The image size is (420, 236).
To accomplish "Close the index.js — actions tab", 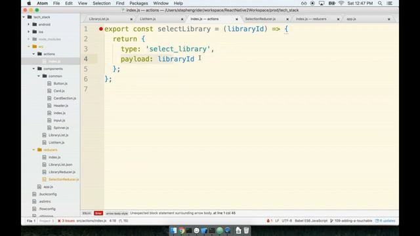I will click(x=236, y=19).
